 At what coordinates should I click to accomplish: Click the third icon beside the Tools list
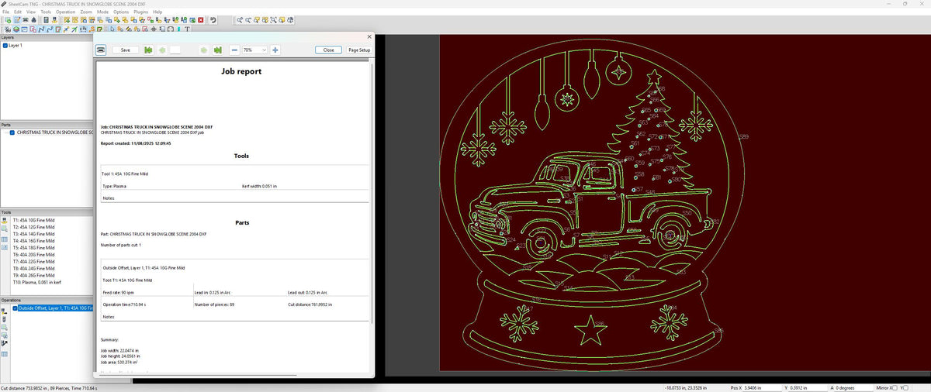point(4,239)
